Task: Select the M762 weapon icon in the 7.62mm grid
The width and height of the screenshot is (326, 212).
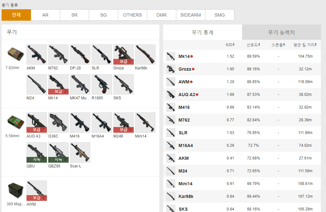Action: click(58, 54)
